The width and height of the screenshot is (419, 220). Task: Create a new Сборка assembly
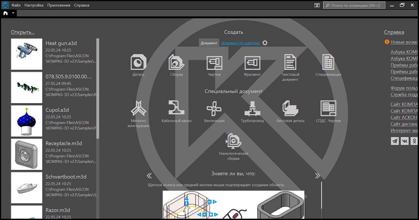(176, 63)
